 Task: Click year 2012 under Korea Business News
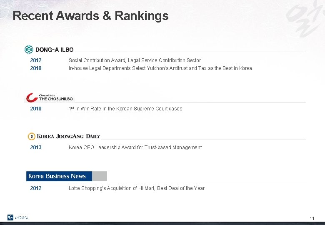(x=36, y=188)
